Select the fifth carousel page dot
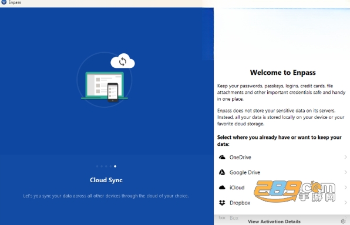 pos(115,166)
